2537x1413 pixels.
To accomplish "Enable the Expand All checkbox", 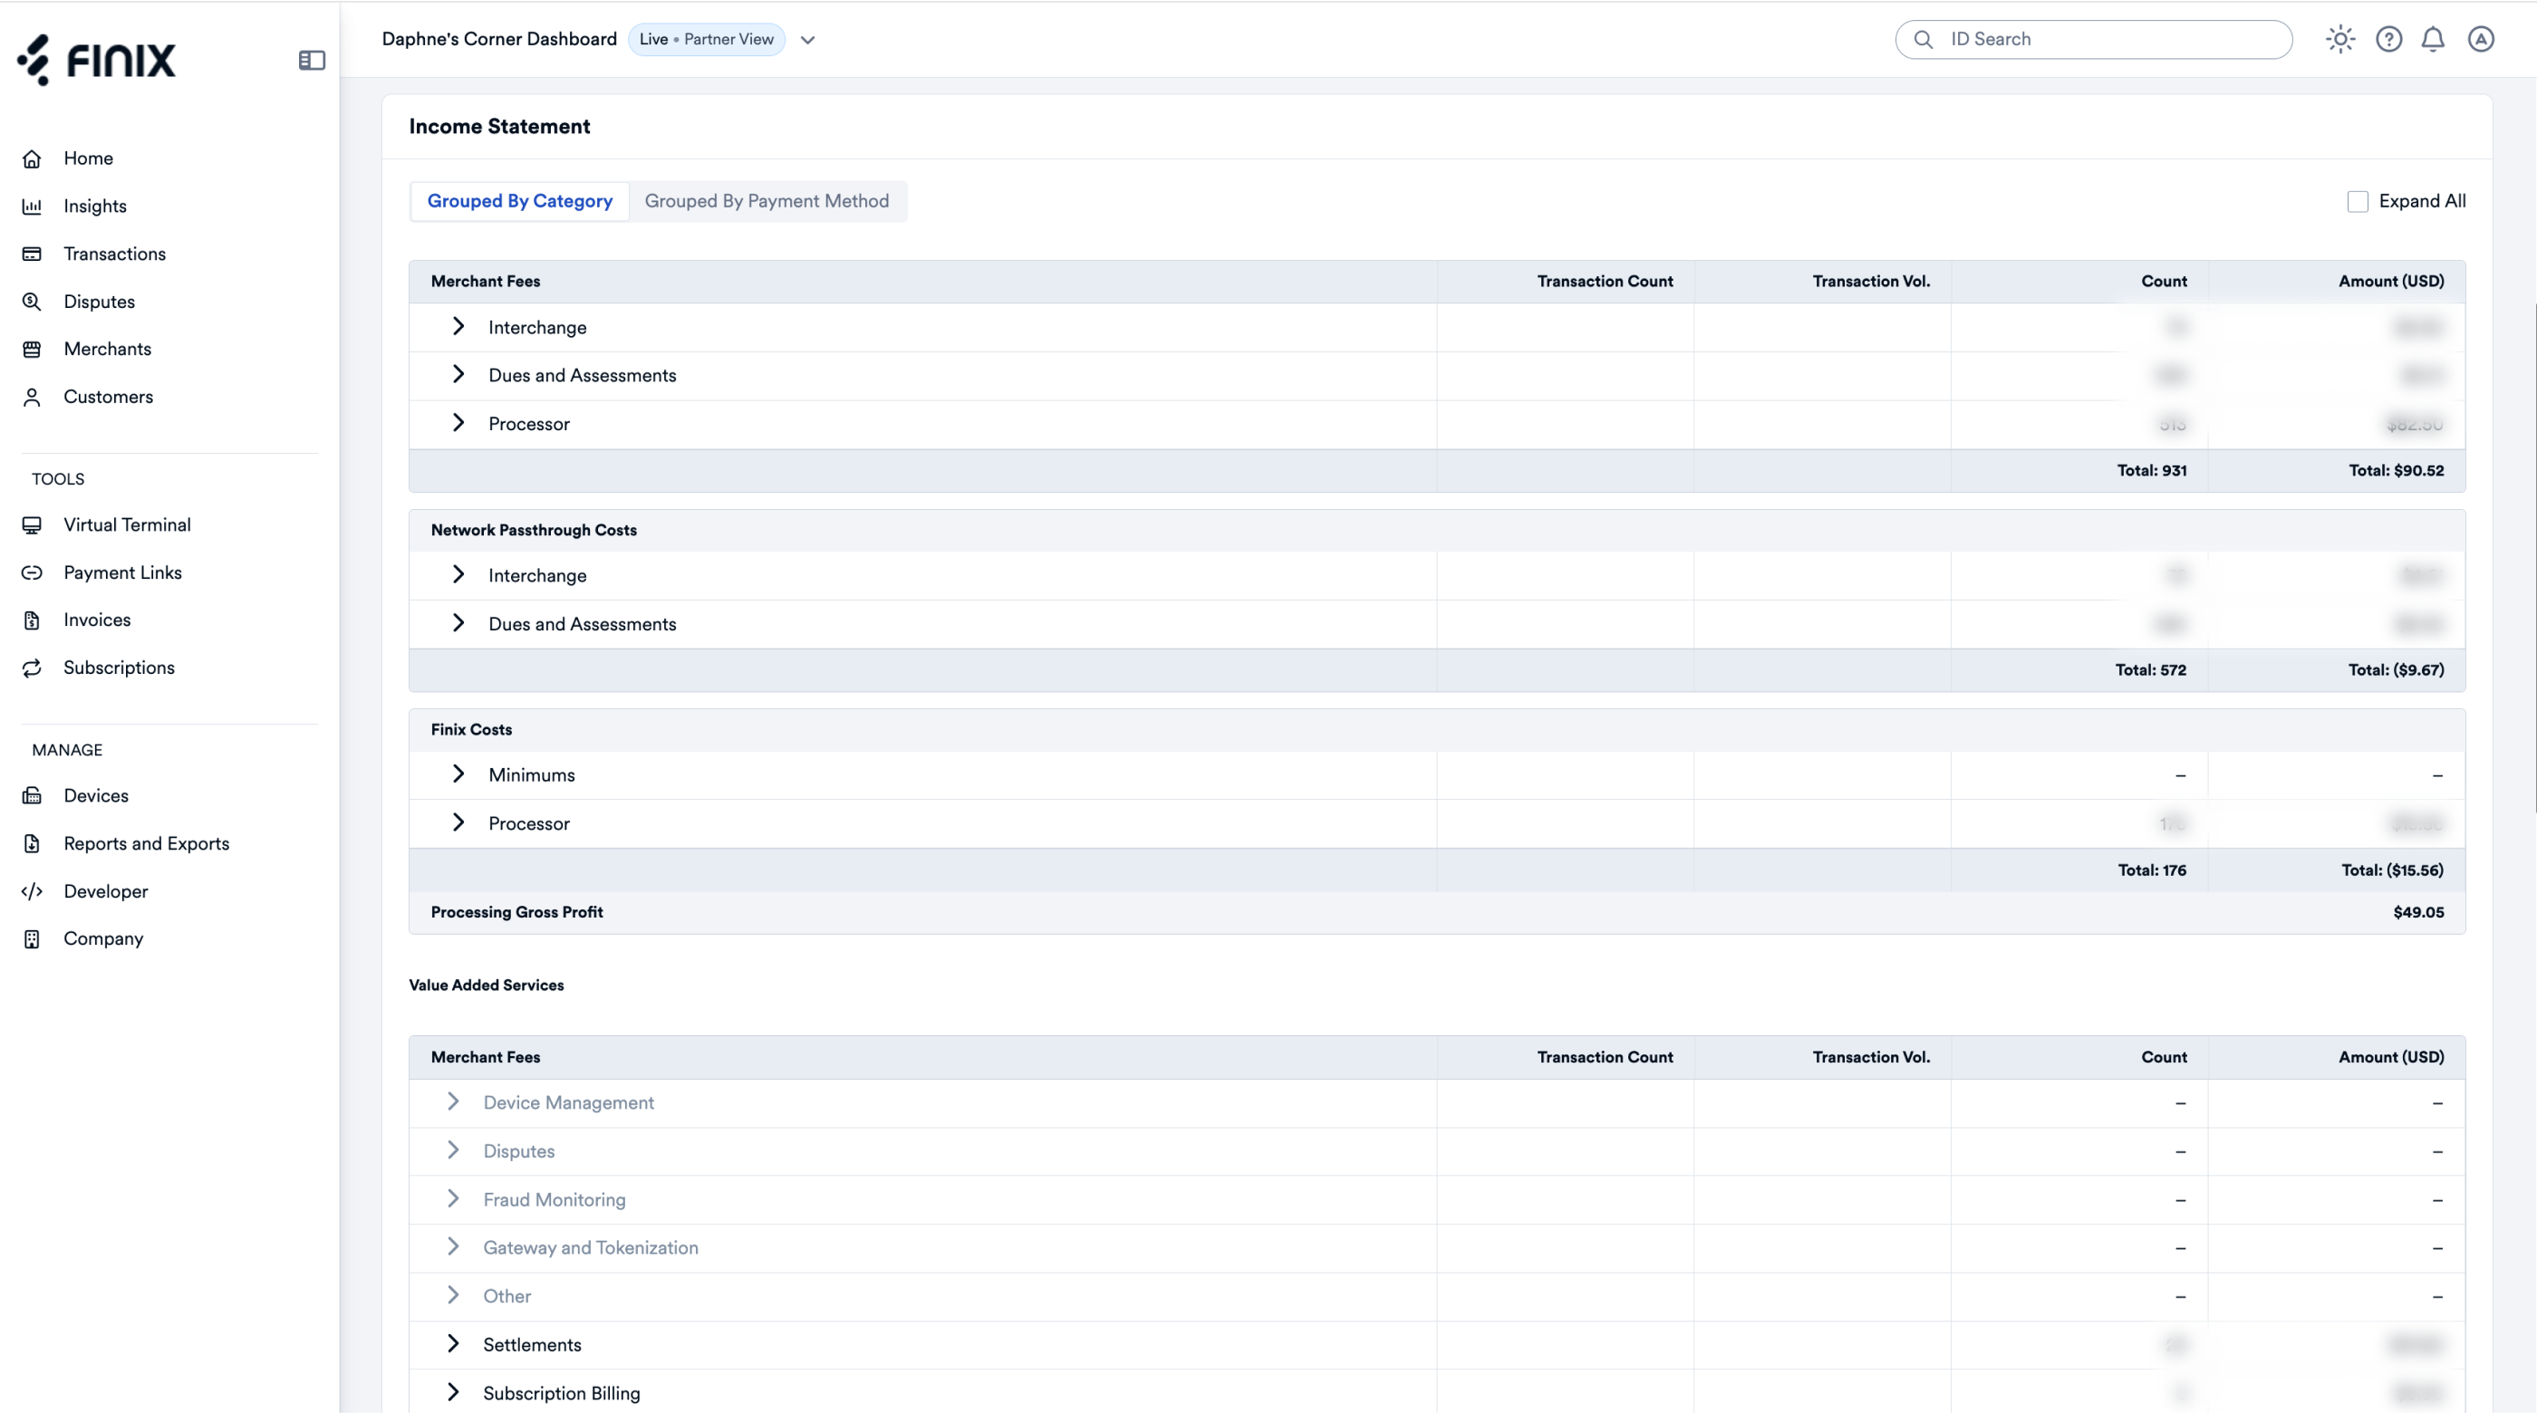I will click(x=2357, y=202).
